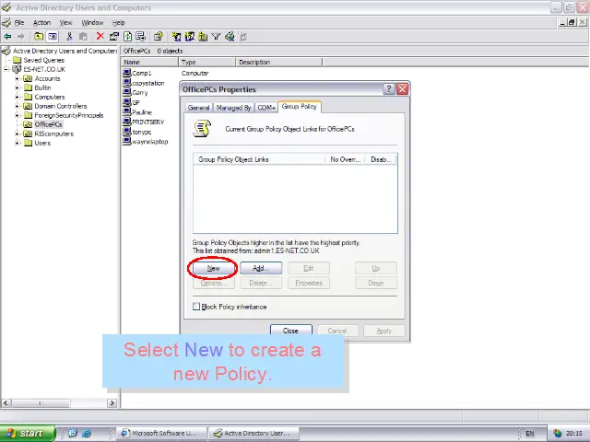Click the Properties toolbar icon
The image size is (590, 442).
point(113,37)
